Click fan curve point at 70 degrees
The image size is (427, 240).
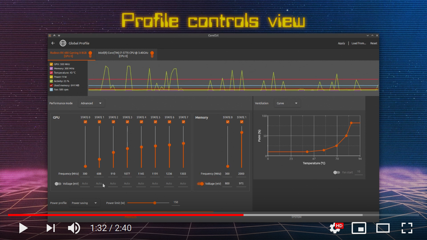click(x=336, y=146)
